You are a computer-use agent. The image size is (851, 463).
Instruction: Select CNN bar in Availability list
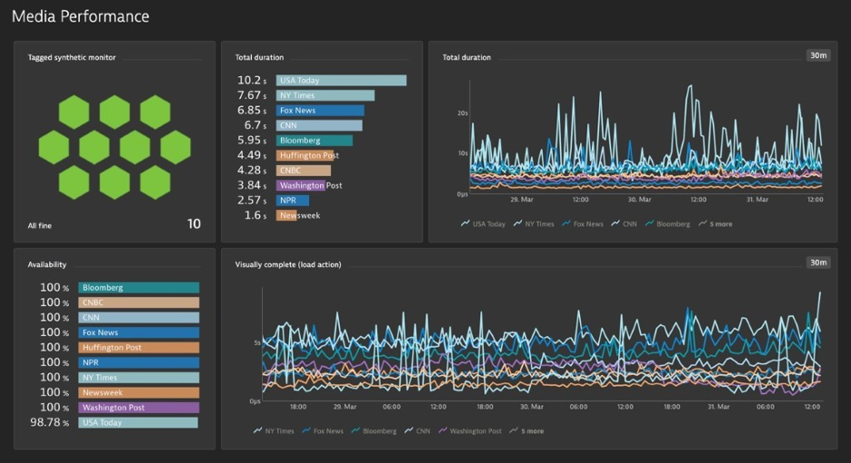[x=139, y=318]
